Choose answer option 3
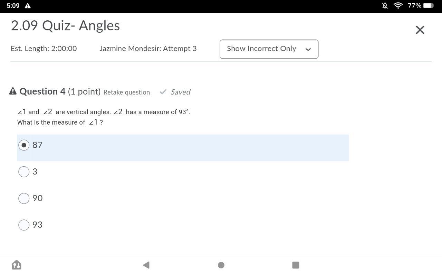This screenshot has width=442, height=276. pyautogui.click(x=24, y=172)
